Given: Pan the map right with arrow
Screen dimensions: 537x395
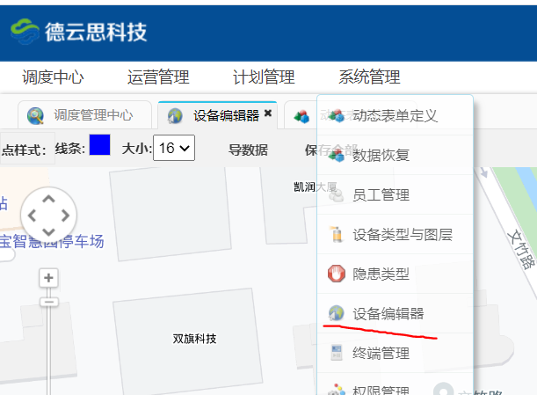Looking at the screenshot, I should [x=64, y=216].
